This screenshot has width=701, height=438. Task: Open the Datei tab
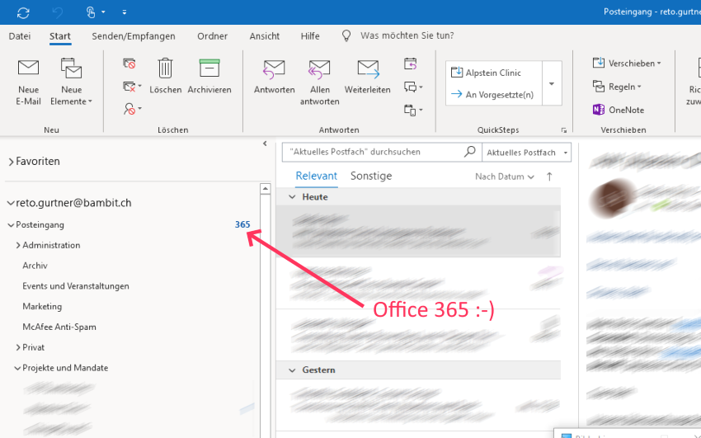[x=20, y=36]
